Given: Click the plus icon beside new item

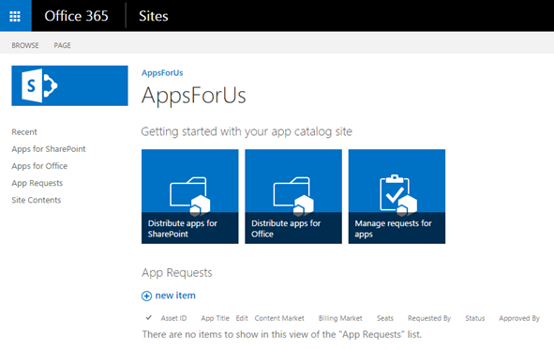Looking at the screenshot, I should click(x=146, y=296).
